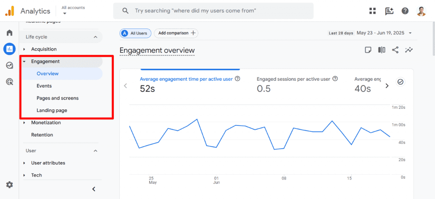435x199 pixels.
Task: Click the Analytics product name
Action: (x=35, y=11)
